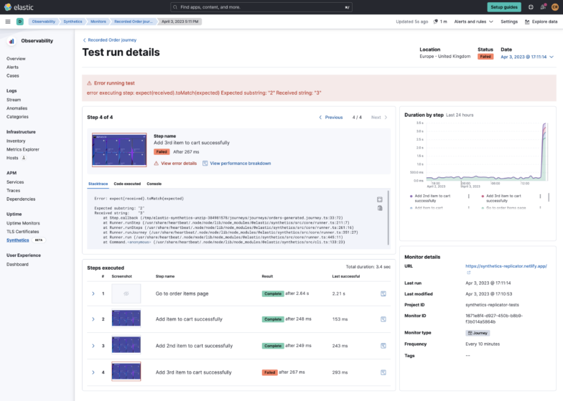Screen dimensions: 563x401
Task: Open options for 'Add 2nd item' legend entry
Action: pos(469,196)
